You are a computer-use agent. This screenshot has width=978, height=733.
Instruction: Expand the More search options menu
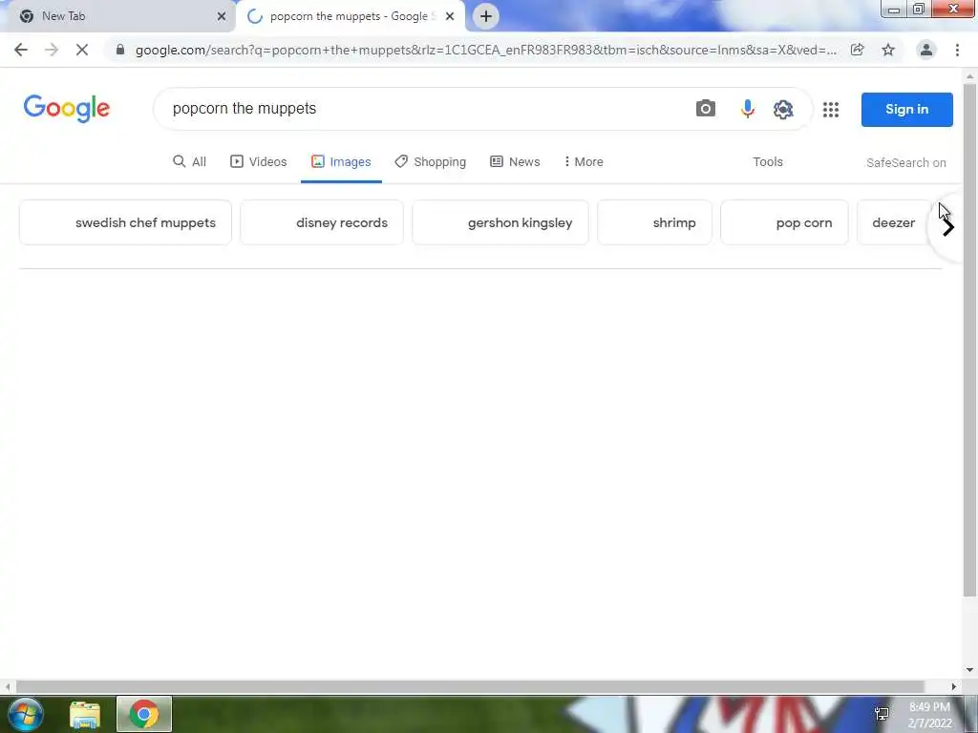[584, 162]
